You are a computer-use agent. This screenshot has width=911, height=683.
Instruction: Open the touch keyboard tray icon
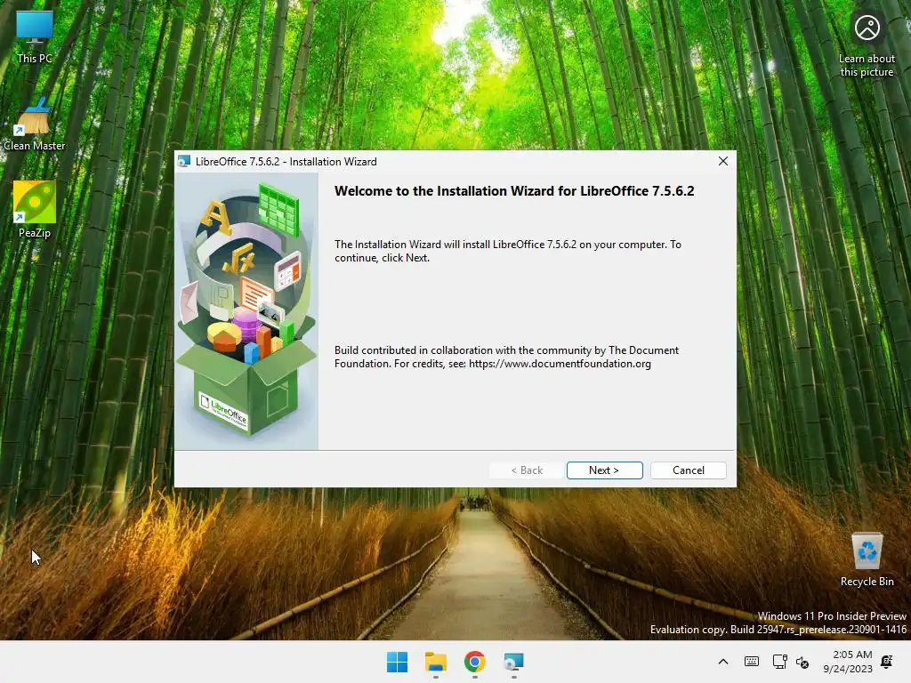[x=751, y=662]
